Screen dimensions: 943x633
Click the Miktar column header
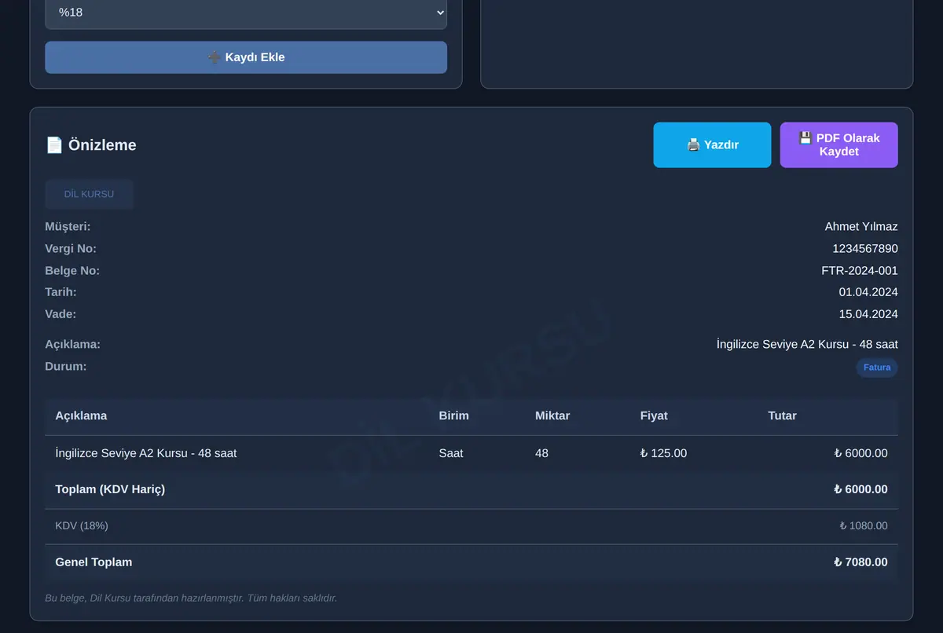click(552, 415)
